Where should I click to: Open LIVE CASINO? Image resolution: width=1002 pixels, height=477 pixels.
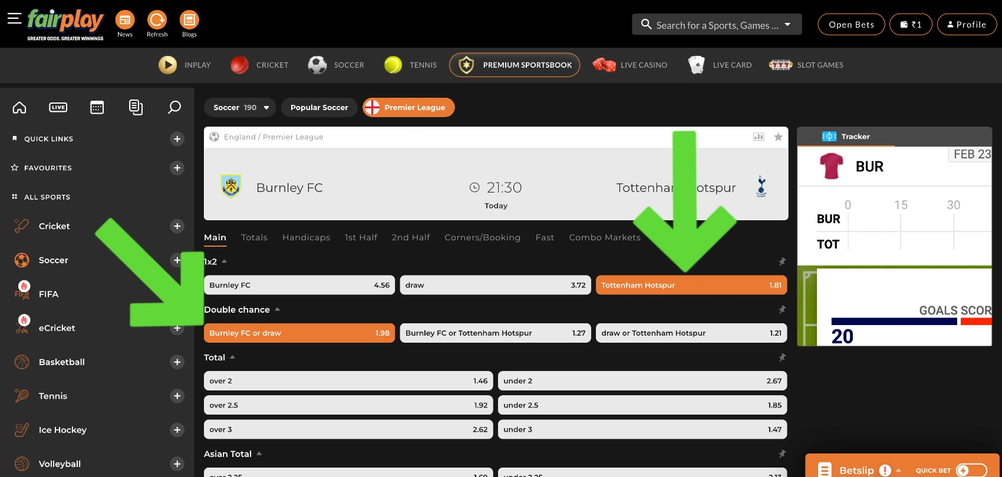click(630, 65)
